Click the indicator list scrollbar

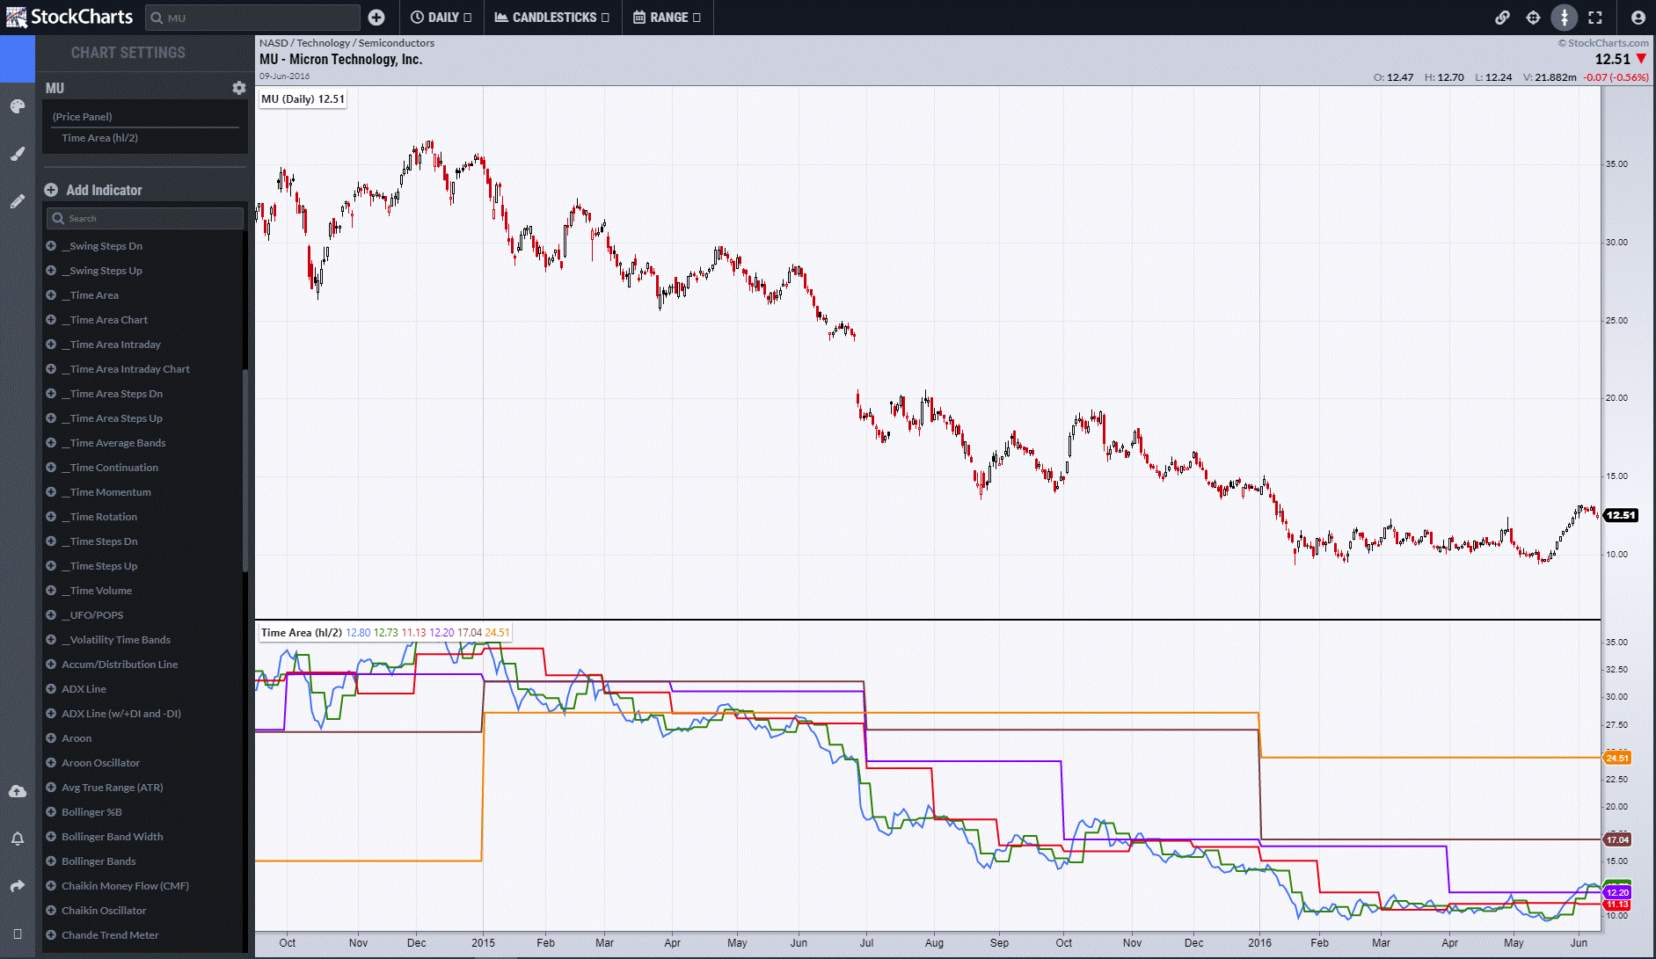coord(245,470)
